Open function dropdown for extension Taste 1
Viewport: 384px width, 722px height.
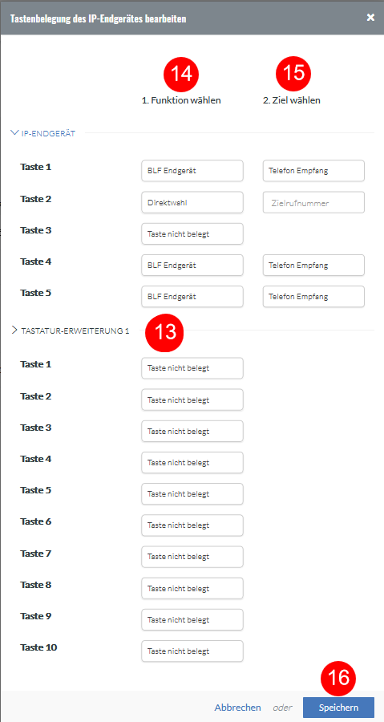192,368
